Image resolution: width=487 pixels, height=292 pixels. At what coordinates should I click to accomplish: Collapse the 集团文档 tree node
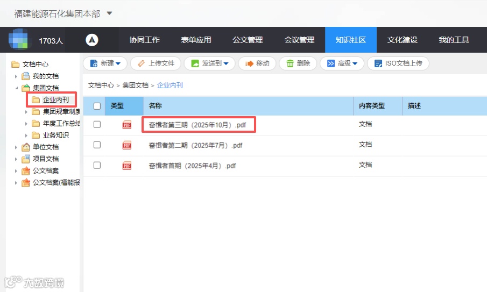(16, 88)
